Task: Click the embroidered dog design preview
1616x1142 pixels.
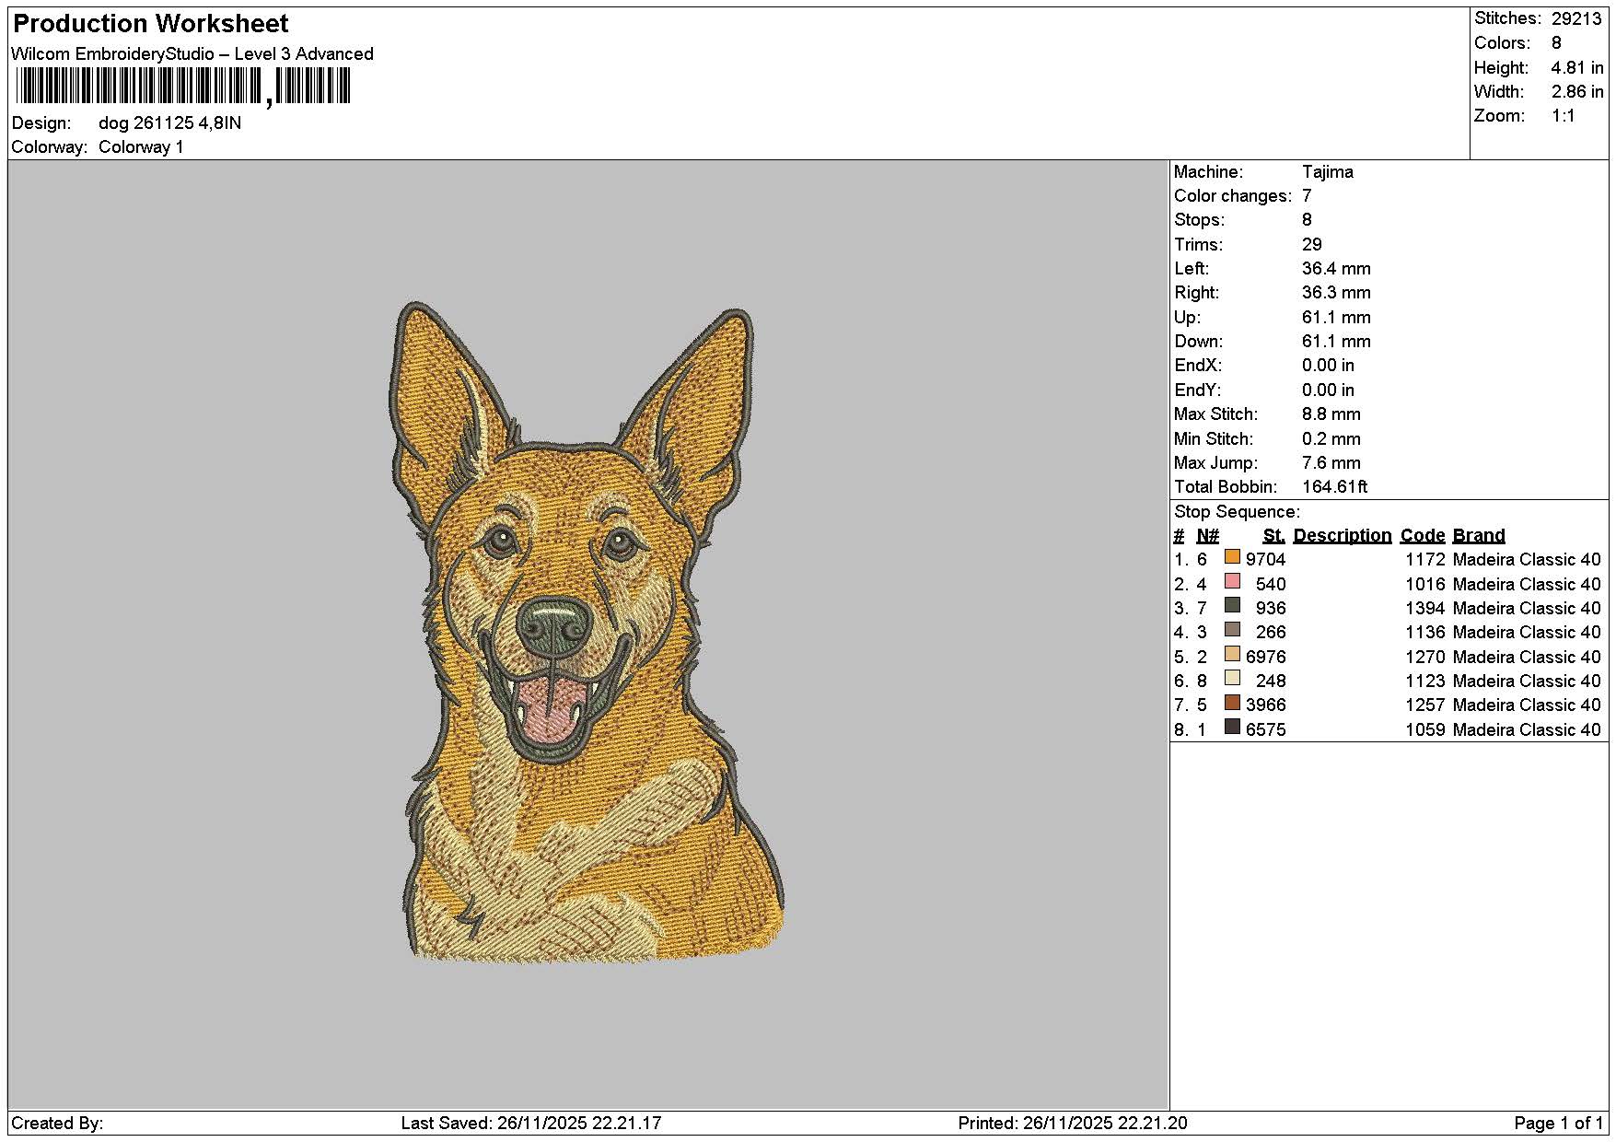Action: click(586, 633)
